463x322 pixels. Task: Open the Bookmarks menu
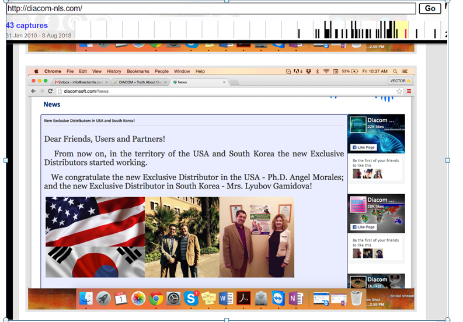[138, 71]
